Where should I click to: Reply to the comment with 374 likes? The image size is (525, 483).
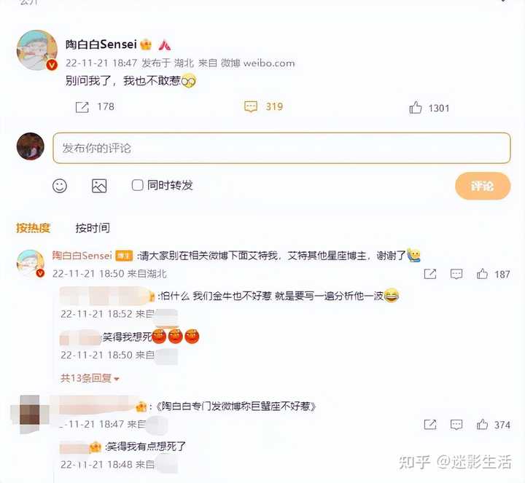click(x=456, y=425)
